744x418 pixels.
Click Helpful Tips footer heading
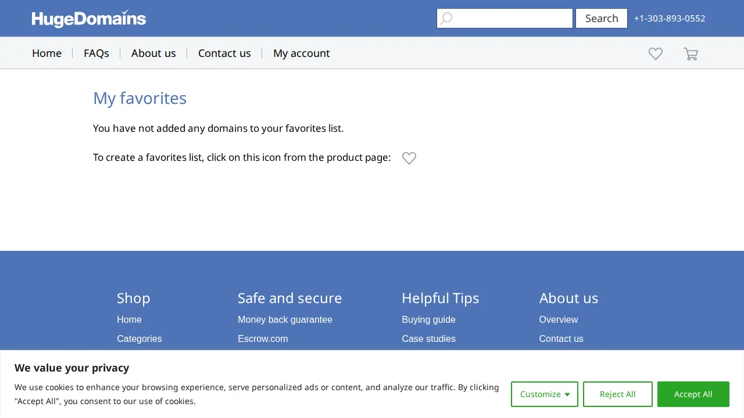click(x=441, y=298)
